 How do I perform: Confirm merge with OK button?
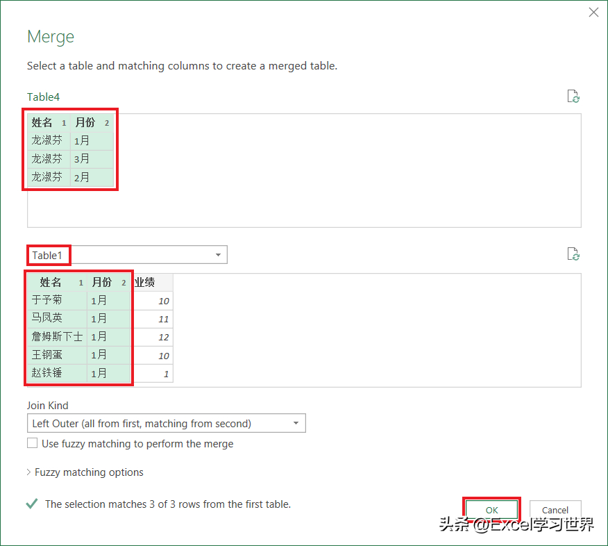pos(491,510)
